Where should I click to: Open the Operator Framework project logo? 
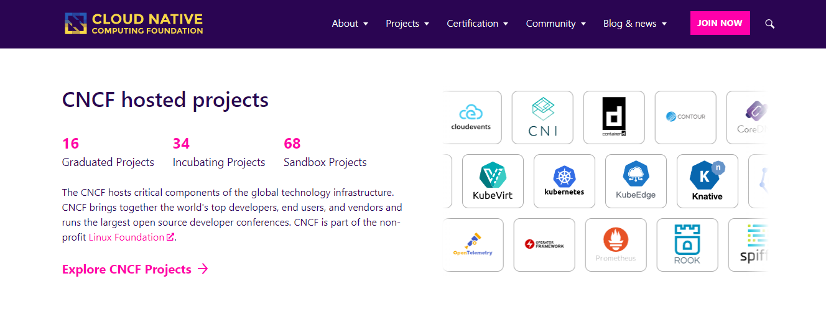[x=544, y=245]
